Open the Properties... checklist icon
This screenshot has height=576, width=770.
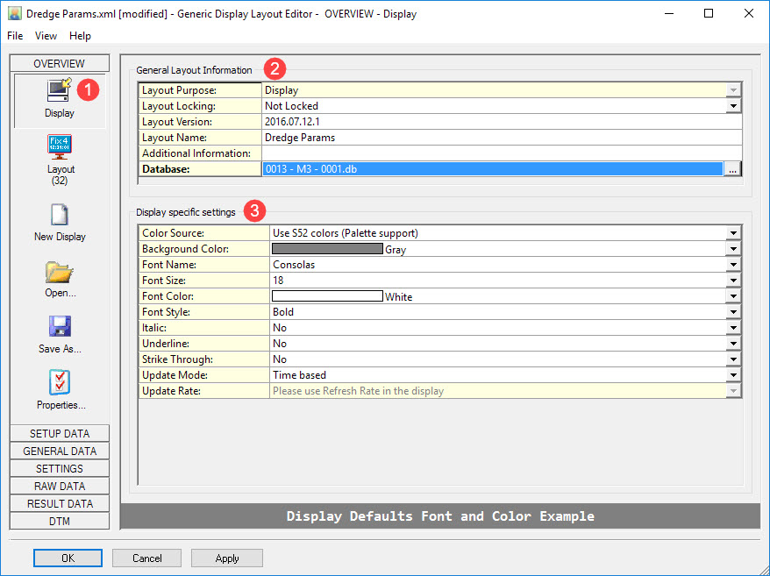pos(60,383)
